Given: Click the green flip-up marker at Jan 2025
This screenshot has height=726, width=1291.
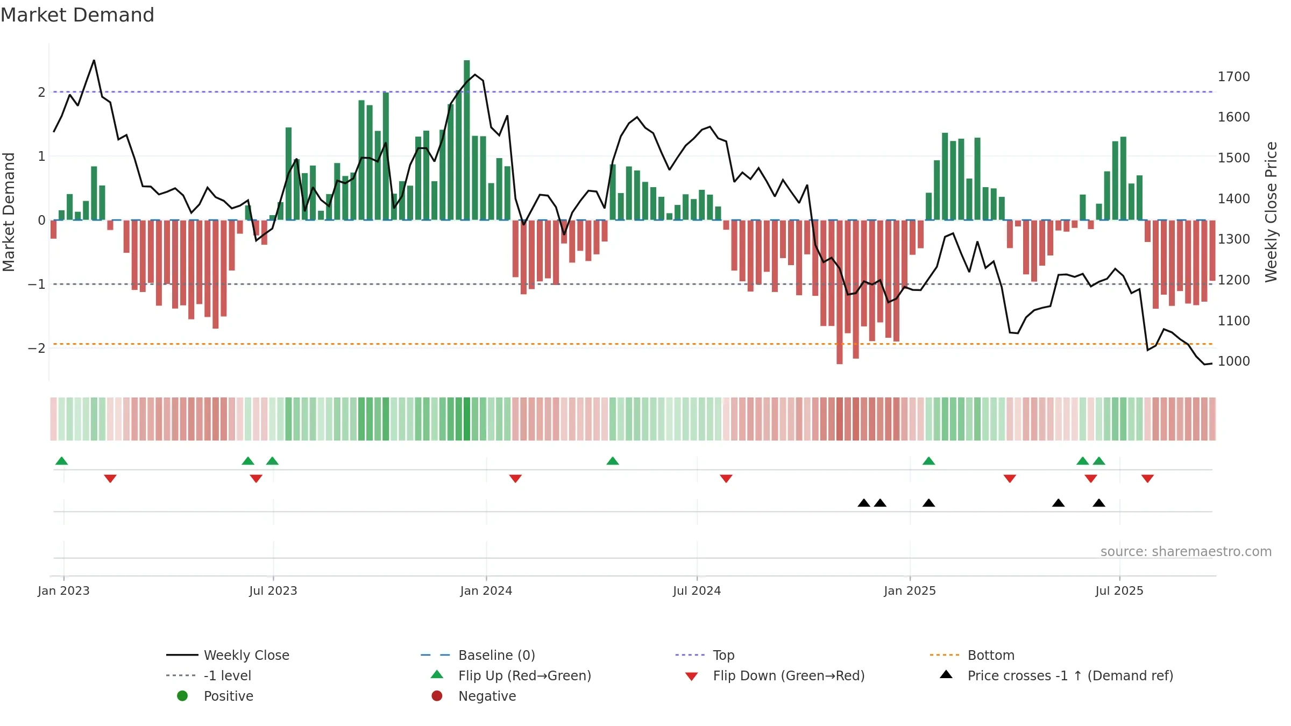Looking at the screenshot, I should [x=929, y=461].
